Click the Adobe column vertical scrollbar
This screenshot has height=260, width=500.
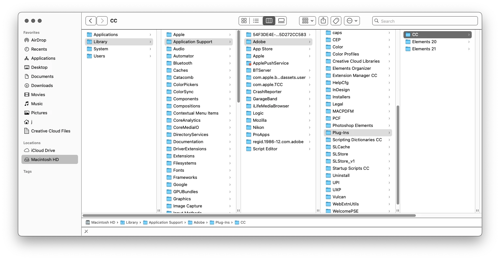tap(398, 155)
